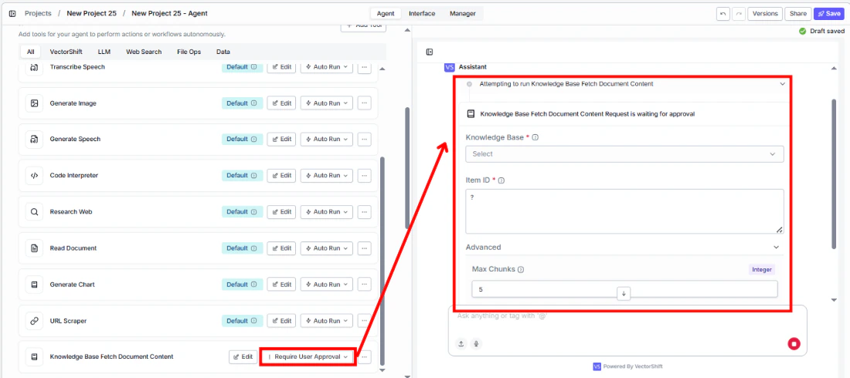Open more options for Research Web
Screen dimensions: 850x378
364,211
